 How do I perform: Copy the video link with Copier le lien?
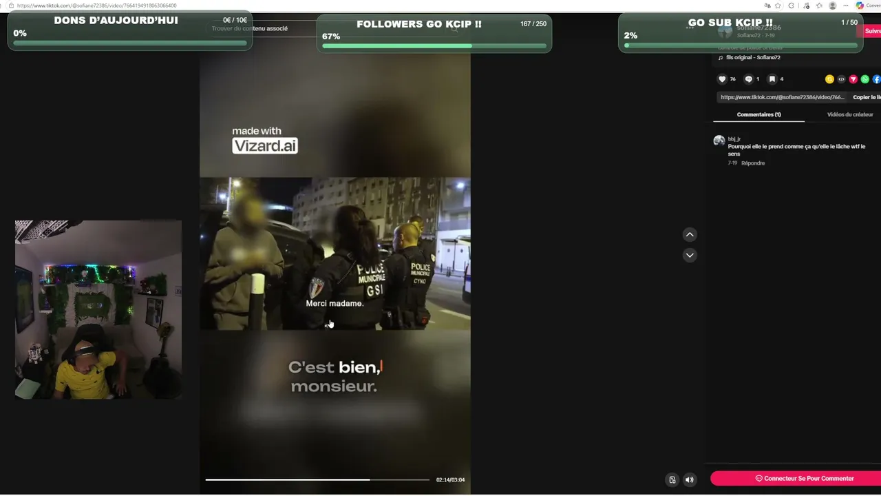(867, 97)
